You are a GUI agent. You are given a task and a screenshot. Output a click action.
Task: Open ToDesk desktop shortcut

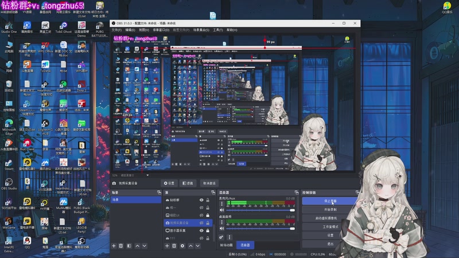tap(45, 67)
